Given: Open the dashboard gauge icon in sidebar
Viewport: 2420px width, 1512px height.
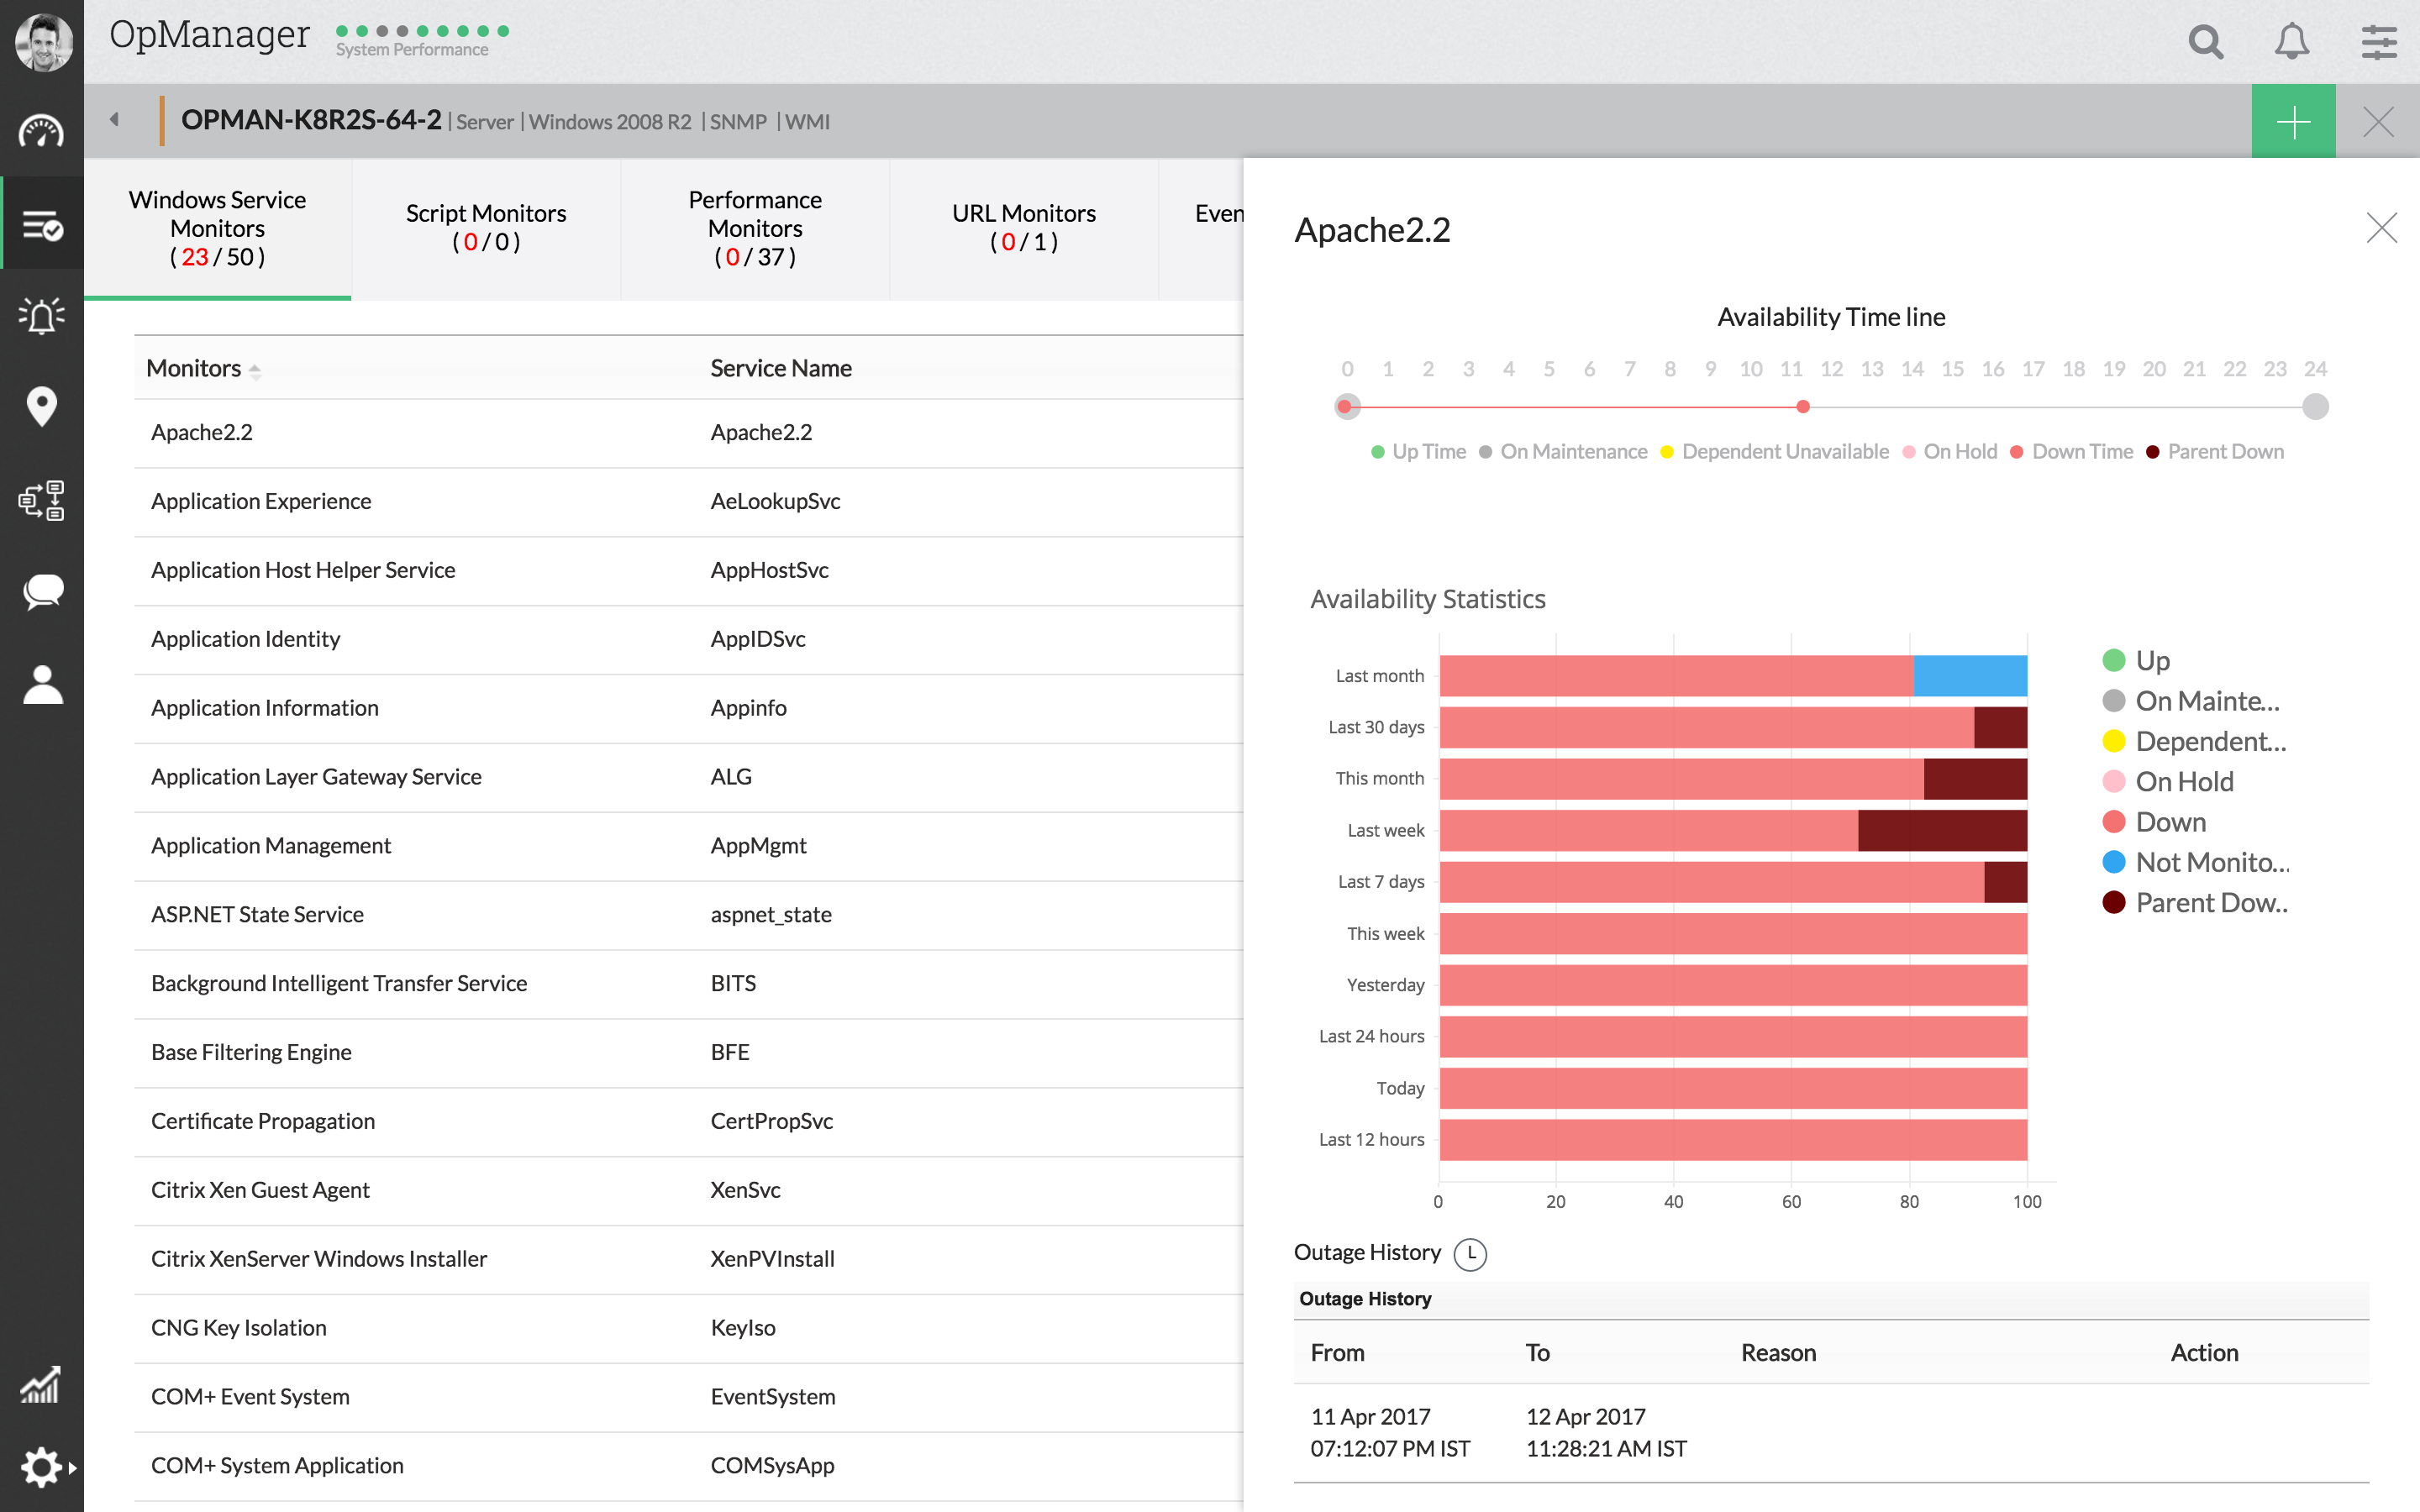Looking at the screenshot, I should [41, 131].
